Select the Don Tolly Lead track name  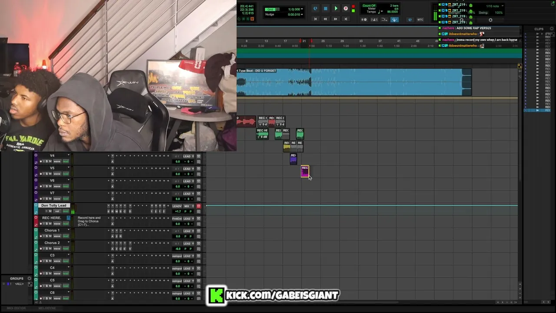click(54, 205)
